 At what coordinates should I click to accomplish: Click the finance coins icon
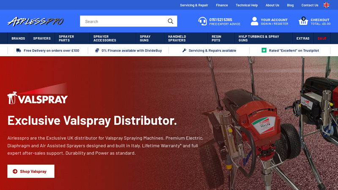point(97,50)
